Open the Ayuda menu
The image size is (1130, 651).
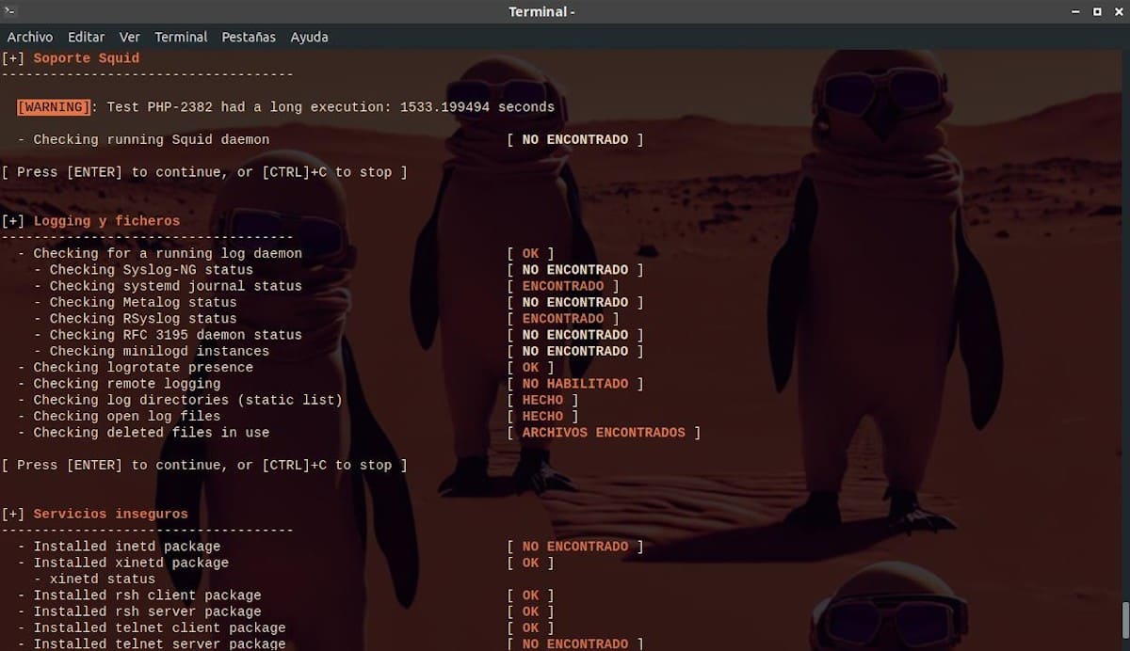point(309,37)
